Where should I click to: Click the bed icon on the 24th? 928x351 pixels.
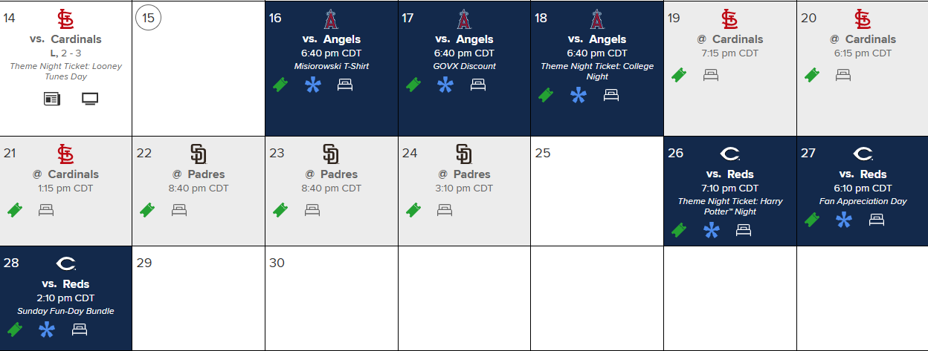[445, 210]
